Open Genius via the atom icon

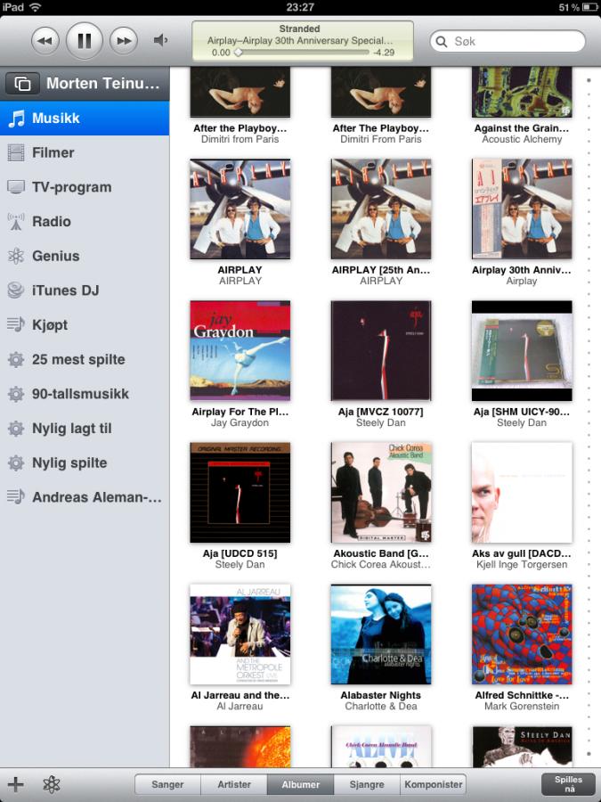[x=16, y=256]
